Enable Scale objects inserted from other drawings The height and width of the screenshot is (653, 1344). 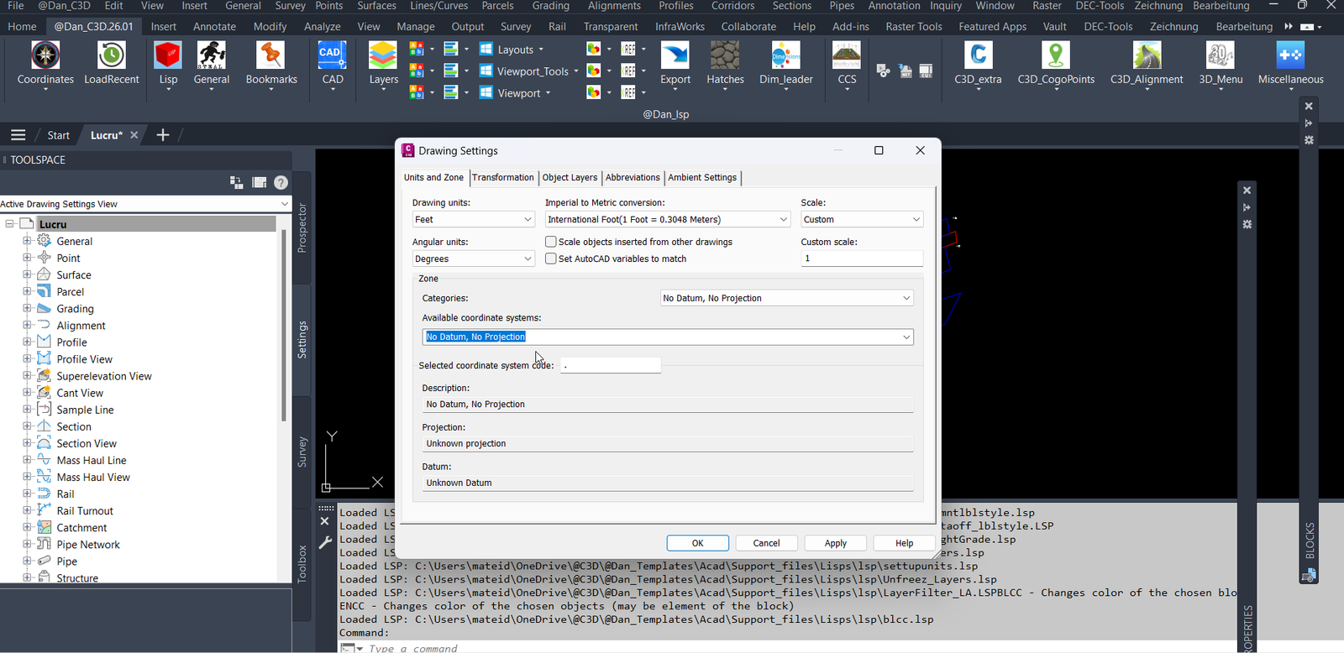(x=551, y=242)
